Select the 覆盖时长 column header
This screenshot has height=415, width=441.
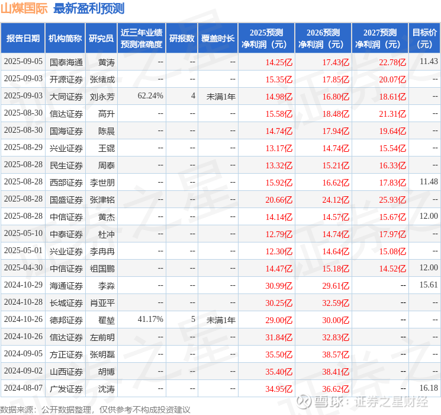(218, 39)
